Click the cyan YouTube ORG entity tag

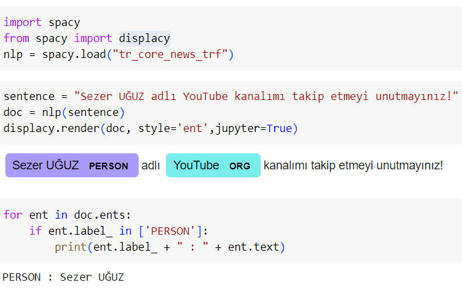[213, 165]
